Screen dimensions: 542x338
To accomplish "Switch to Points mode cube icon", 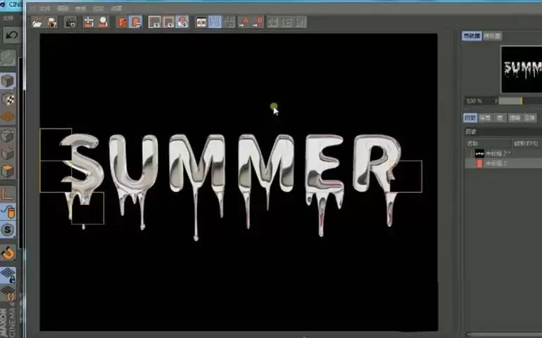I will click(x=8, y=136).
